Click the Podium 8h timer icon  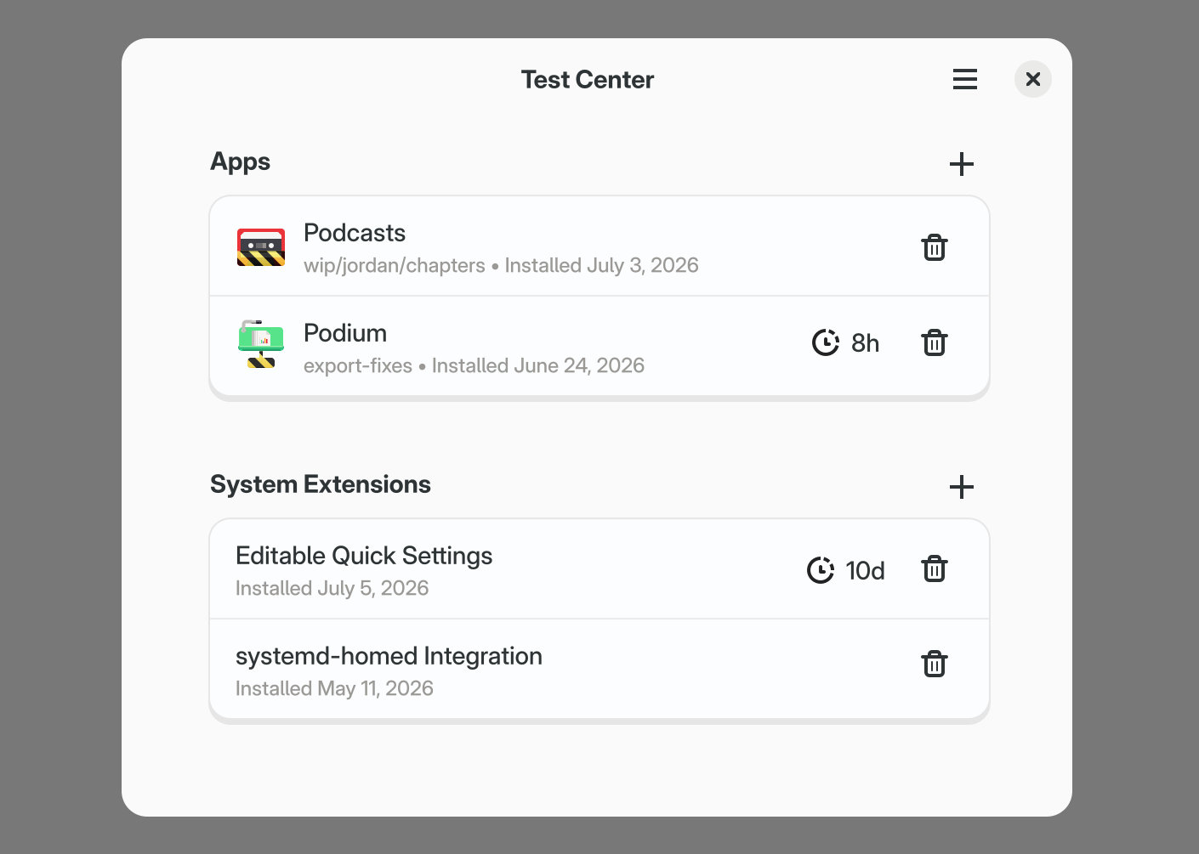pos(825,342)
